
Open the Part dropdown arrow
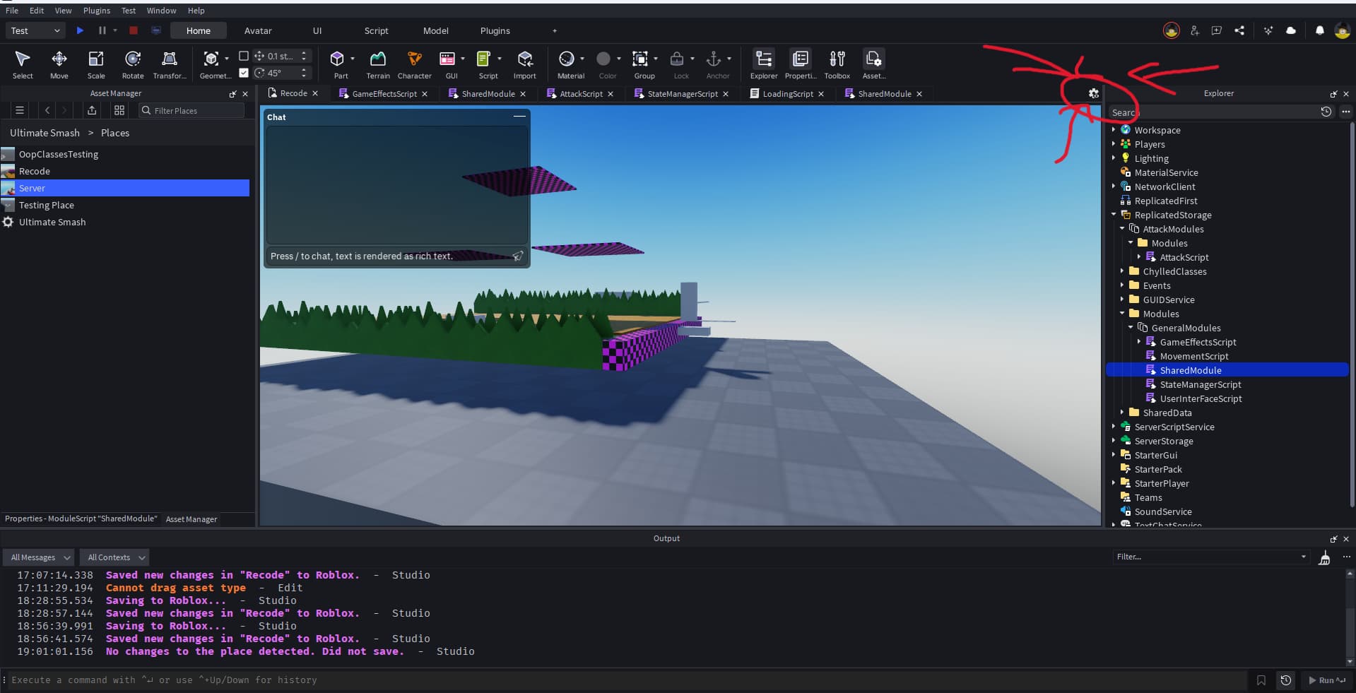coord(353,59)
